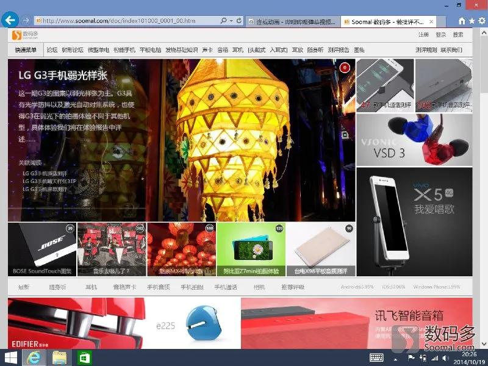Open the red lanterns 魅族MX4 thumbnail

pos(181,249)
